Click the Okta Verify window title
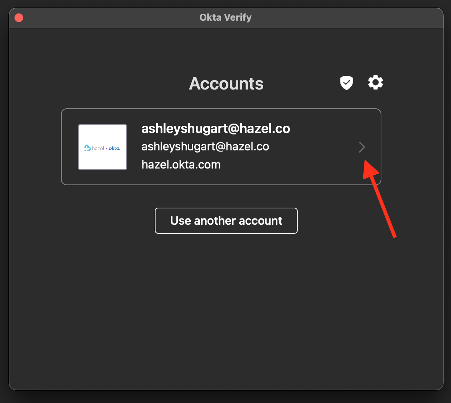Image resolution: width=451 pixels, height=403 pixels. pos(225,17)
